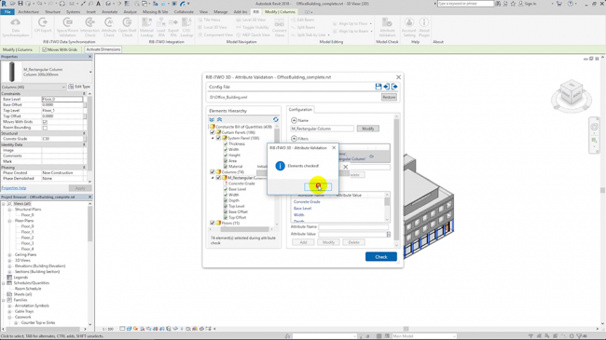Image resolution: width=606 pixels, height=340 pixels.
Task: Click the refresh icon in Elements Hierarchy
Action: (x=276, y=120)
